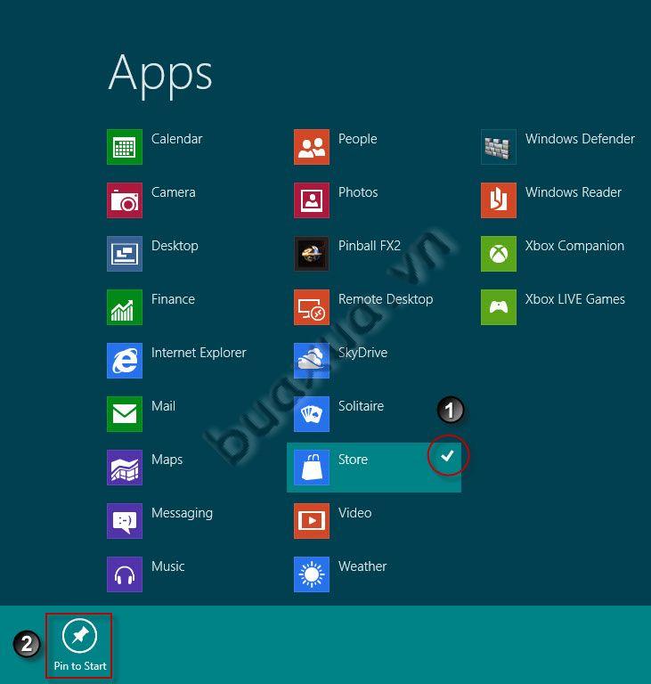Click the Store shopping bag icon
This screenshot has height=684, width=651.
[312, 468]
